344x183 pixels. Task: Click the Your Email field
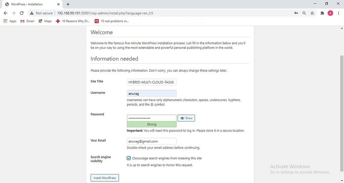pyautogui.click(x=152, y=141)
